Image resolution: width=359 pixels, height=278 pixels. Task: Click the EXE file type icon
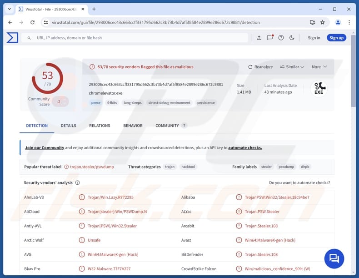(x=319, y=88)
